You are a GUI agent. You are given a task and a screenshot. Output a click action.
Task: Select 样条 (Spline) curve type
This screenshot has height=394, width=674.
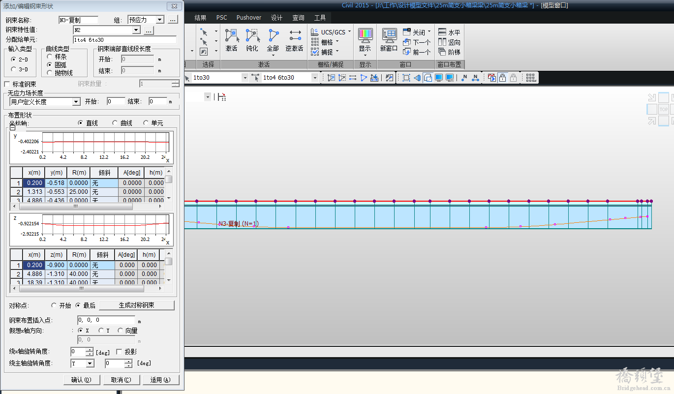[50, 57]
